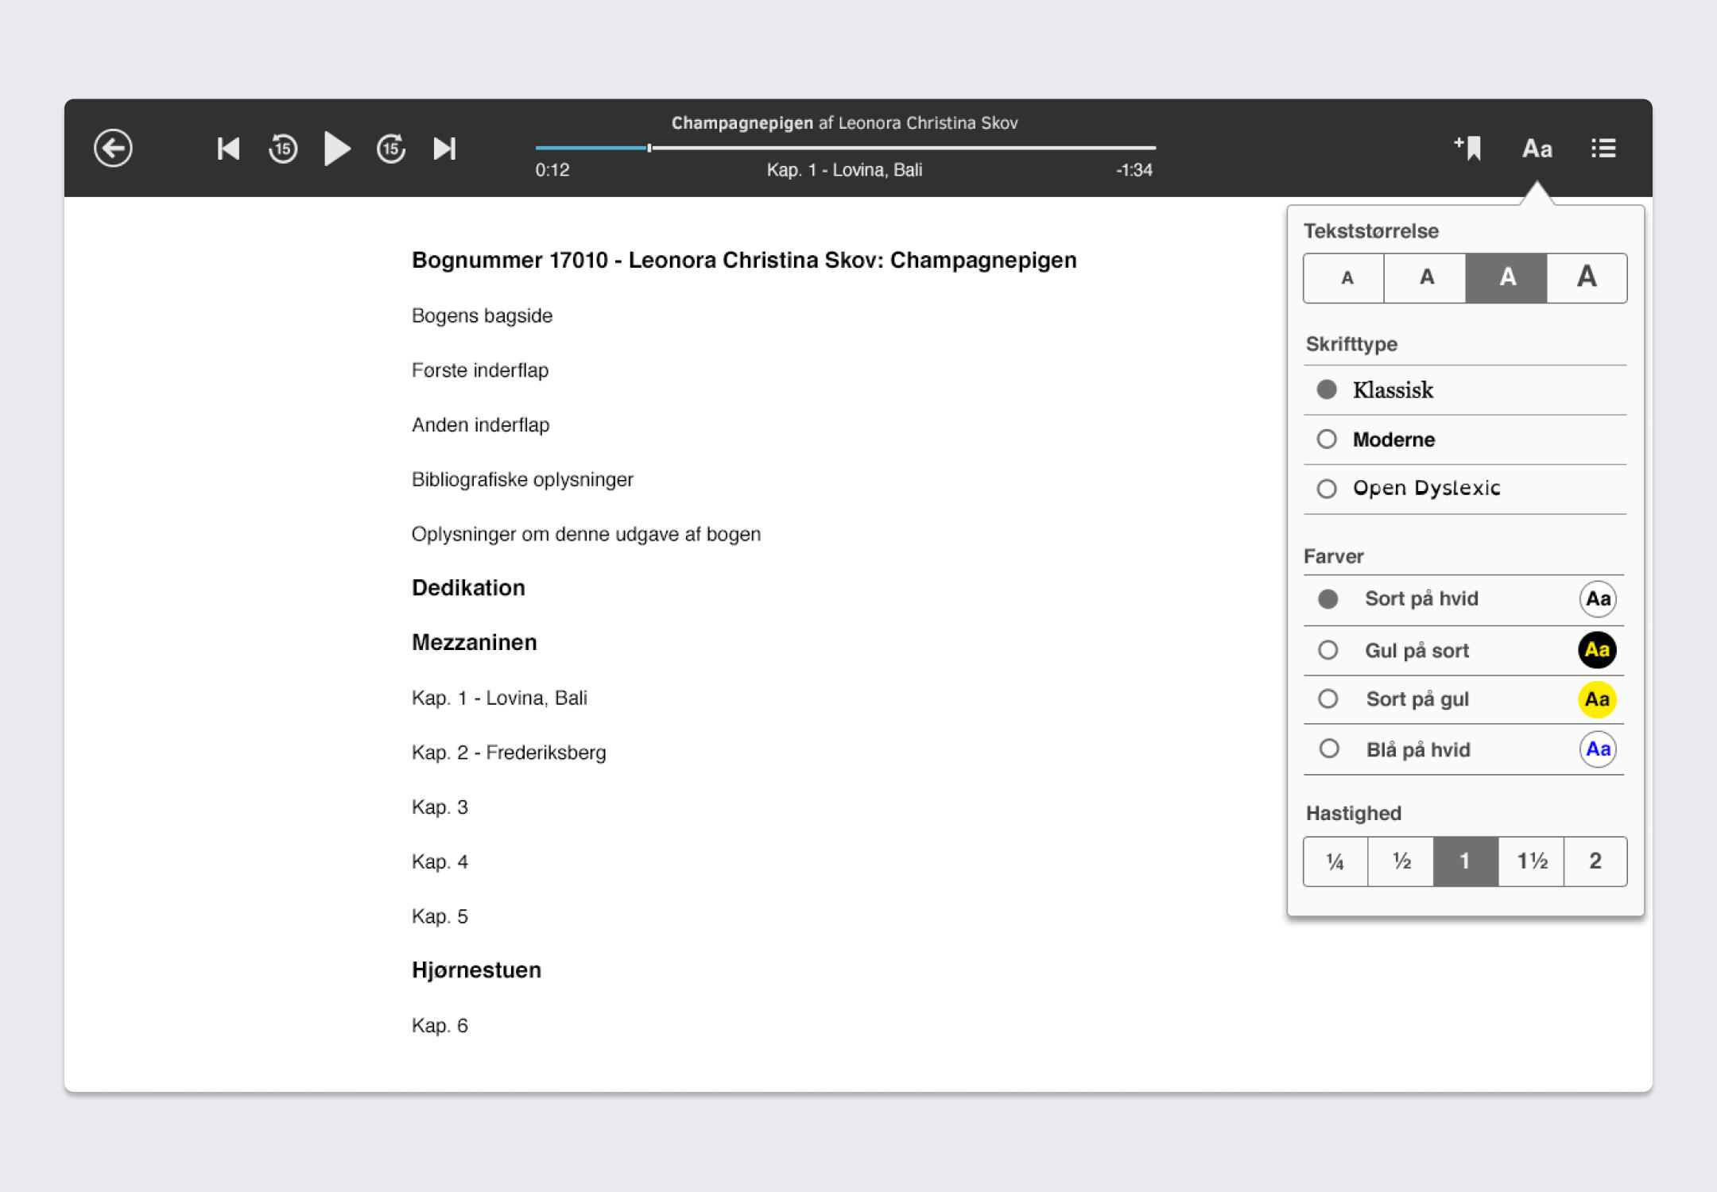Set playback speed to 1½
Image resolution: width=1717 pixels, height=1192 pixels.
pyautogui.click(x=1532, y=861)
